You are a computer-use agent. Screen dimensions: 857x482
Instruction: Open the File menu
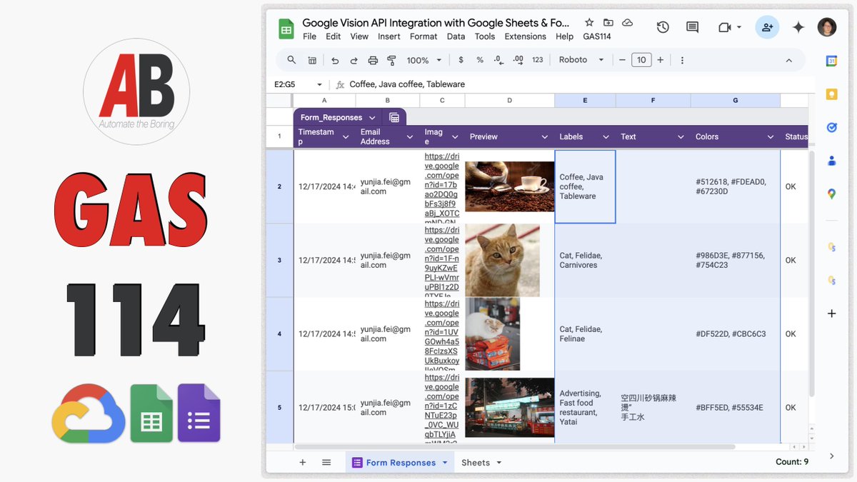pyautogui.click(x=309, y=36)
